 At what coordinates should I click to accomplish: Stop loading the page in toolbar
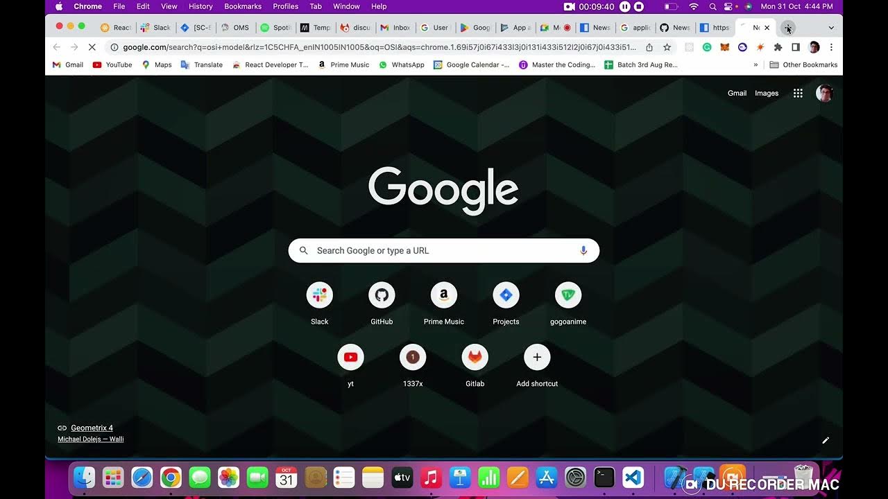(92, 47)
